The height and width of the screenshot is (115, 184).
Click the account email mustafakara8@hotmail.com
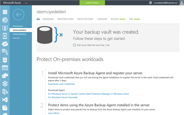165,3
